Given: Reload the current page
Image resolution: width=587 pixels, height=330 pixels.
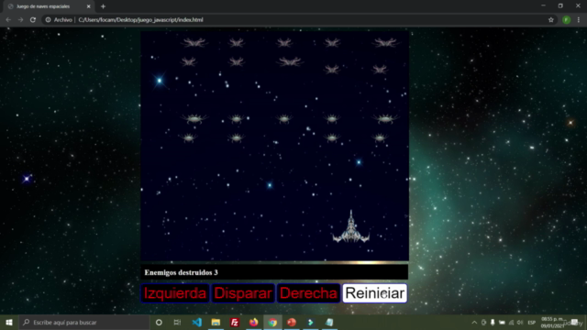Looking at the screenshot, I should pyautogui.click(x=33, y=20).
